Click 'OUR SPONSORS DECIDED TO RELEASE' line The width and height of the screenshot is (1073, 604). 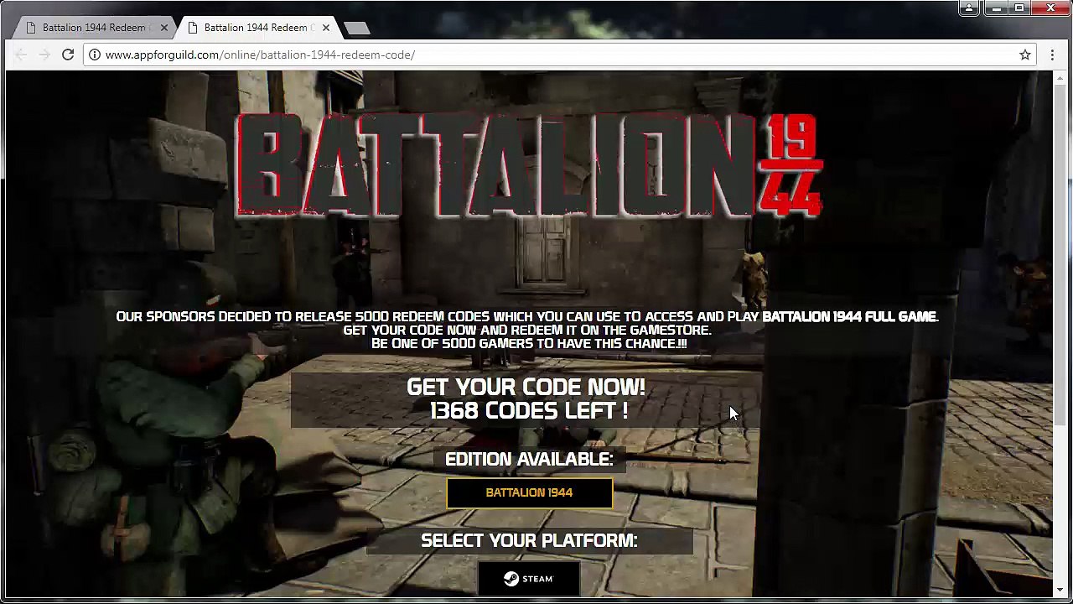pyautogui.click(x=527, y=317)
